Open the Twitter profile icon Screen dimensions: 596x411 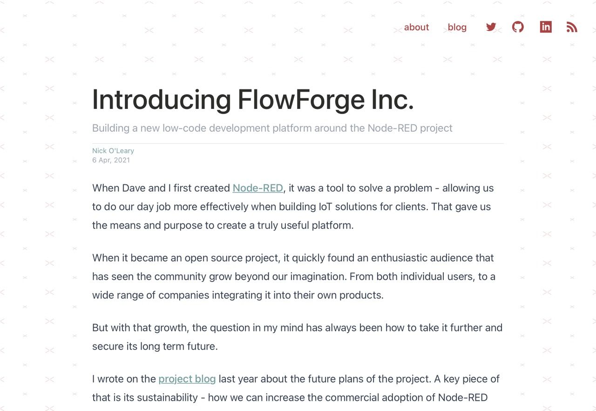tap(491, 27)
